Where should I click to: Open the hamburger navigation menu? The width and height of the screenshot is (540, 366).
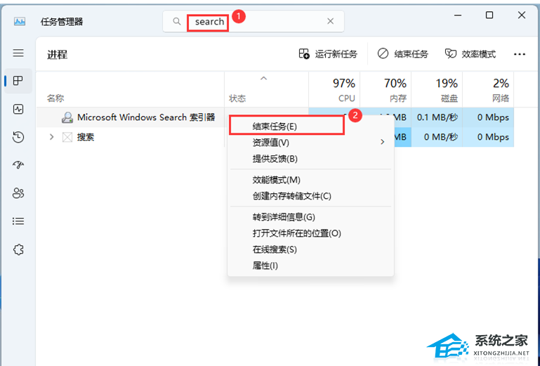click(x=18, y=53)
